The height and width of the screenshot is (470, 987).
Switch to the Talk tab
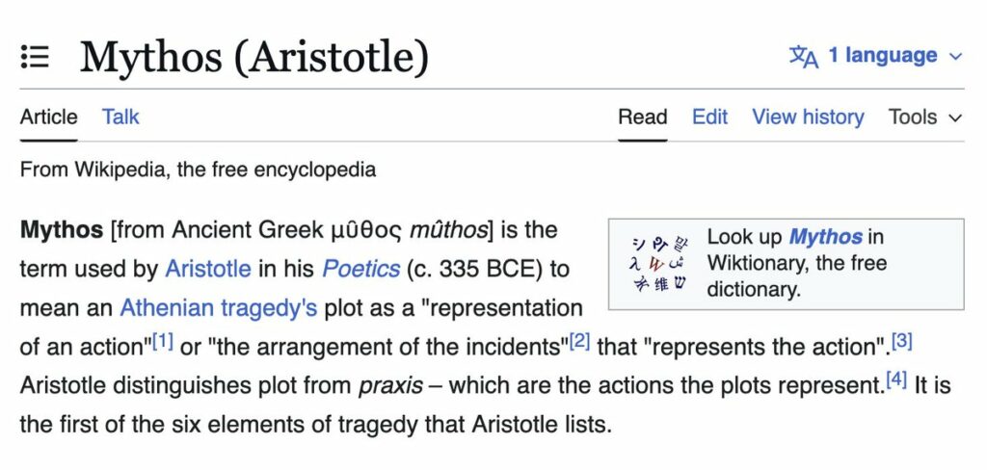point(120,117)
